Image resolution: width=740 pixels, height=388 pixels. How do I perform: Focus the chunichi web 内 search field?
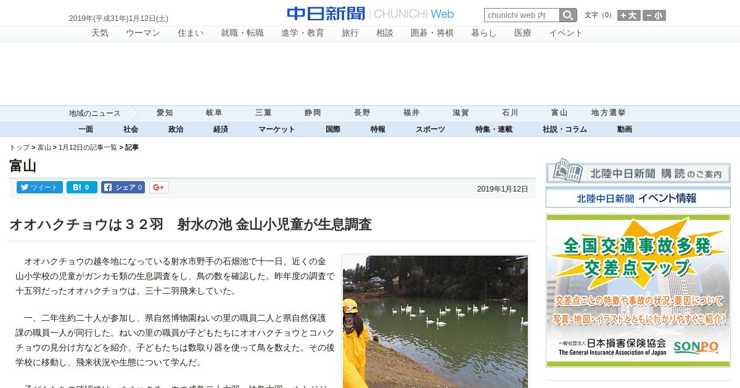click(x=522, y=15)
